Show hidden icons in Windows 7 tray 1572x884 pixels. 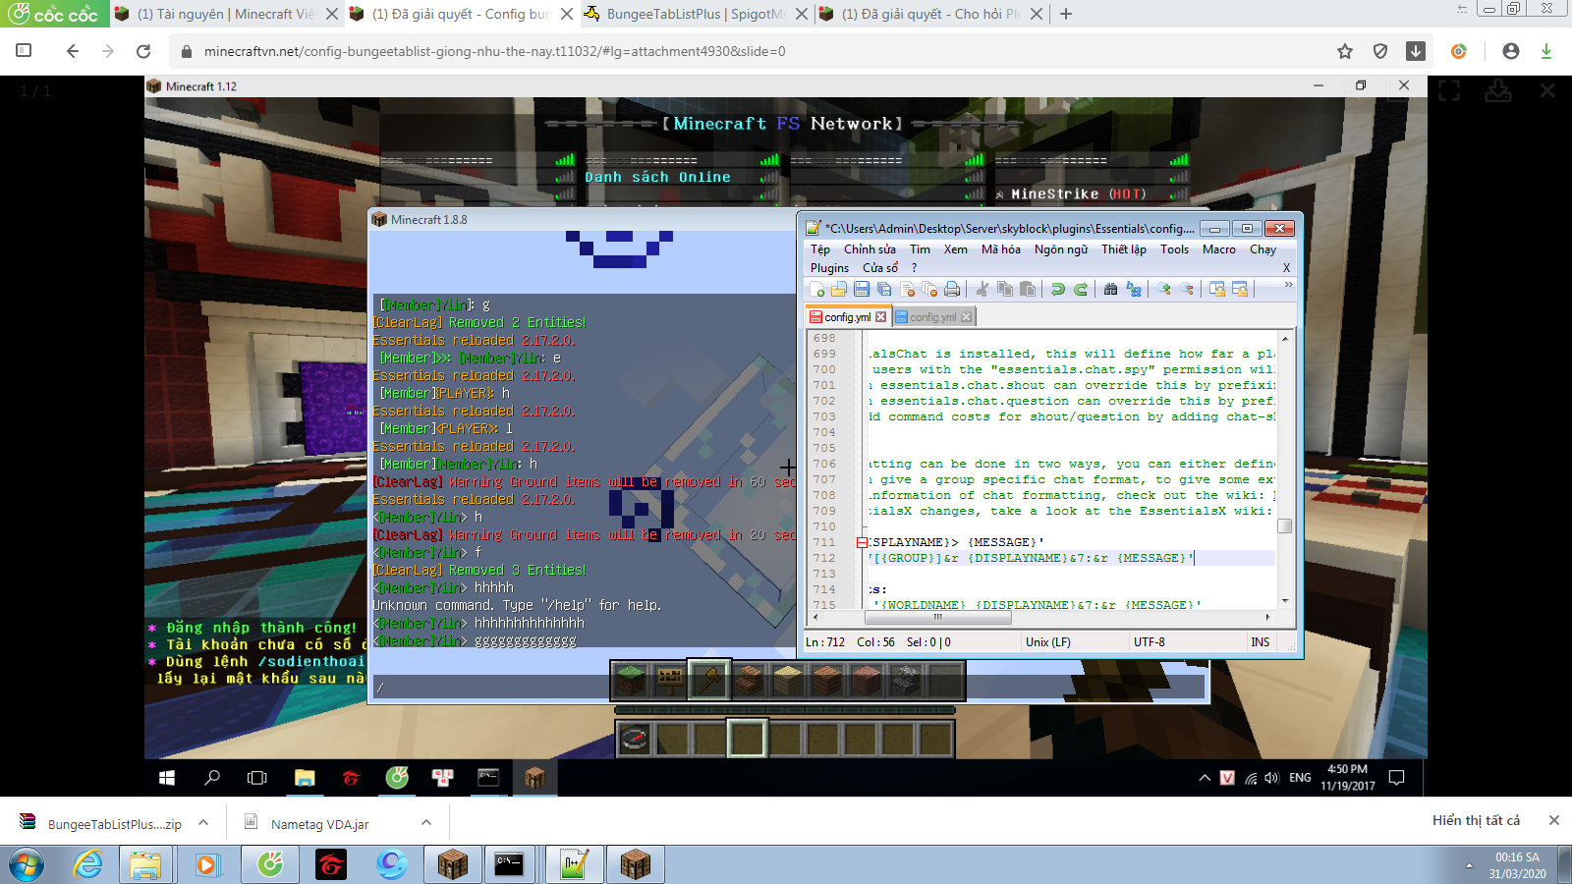1469,865
